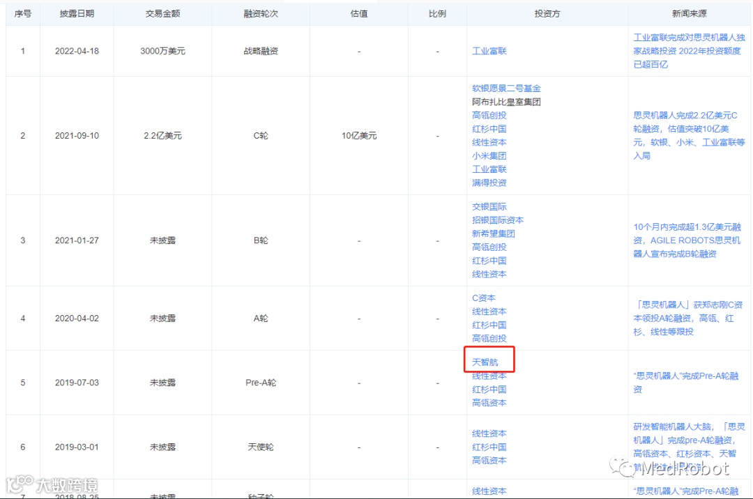Open 工业富联 in the C轮 investor list
This screenshot has height=499, width=753.
(489, 169)
